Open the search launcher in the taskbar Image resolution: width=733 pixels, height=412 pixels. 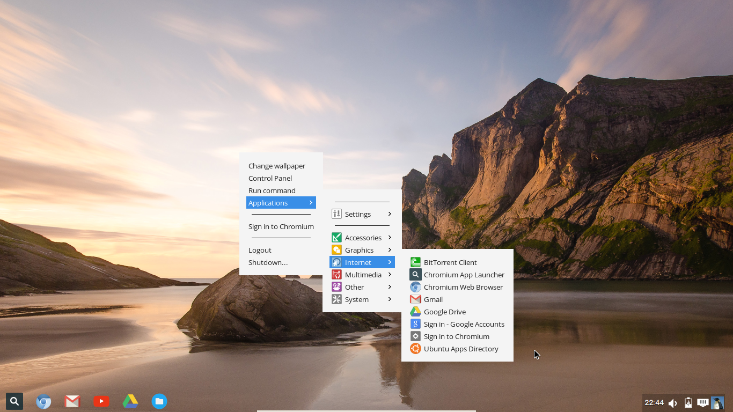click(14, 401)
